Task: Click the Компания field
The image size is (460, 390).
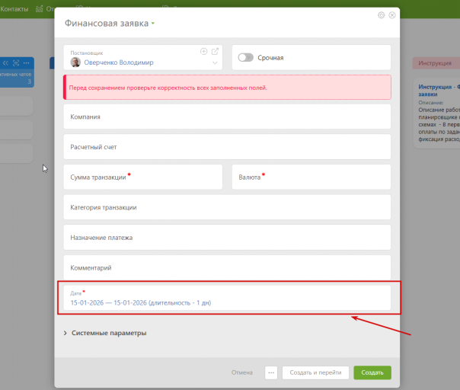Action: point(227,117)
